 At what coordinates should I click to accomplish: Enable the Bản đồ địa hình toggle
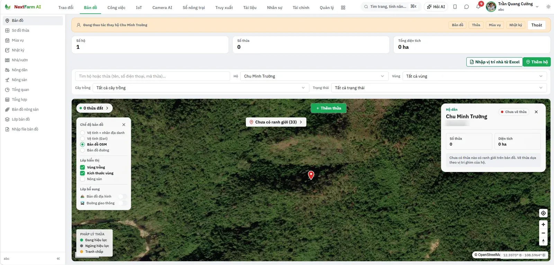pyautogui.click(x=123, y=196)
